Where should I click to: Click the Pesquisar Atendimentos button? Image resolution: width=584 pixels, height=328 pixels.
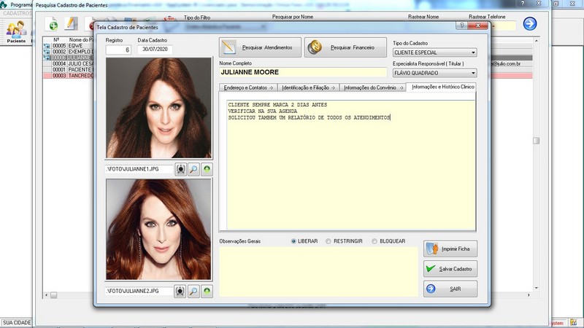pos(260,47)
